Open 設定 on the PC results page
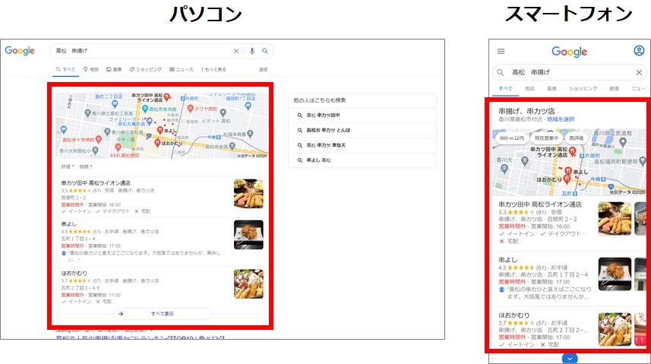This screenshot has width=651, height=364. (264, 69)
